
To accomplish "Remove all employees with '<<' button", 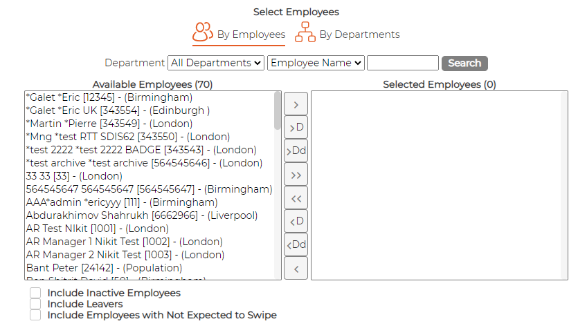I will pyautogui.click(x=296, y=198).
